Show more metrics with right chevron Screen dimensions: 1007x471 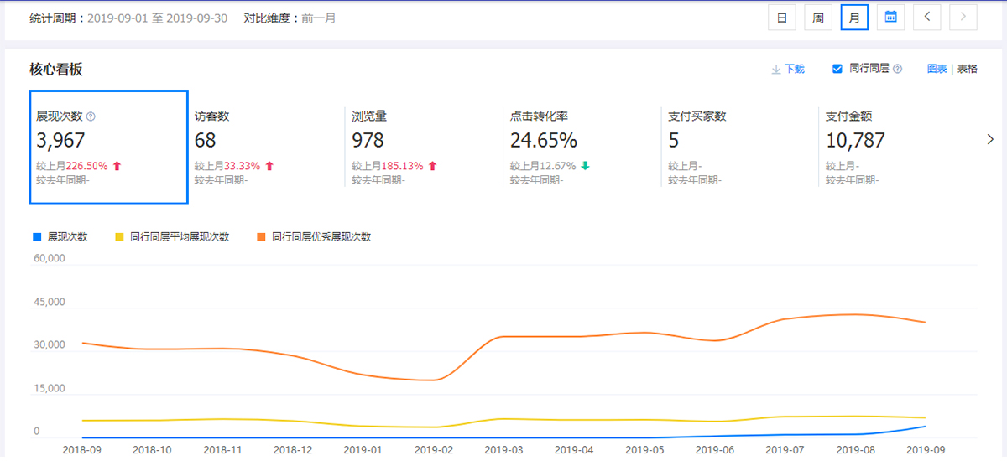point(990,140)
